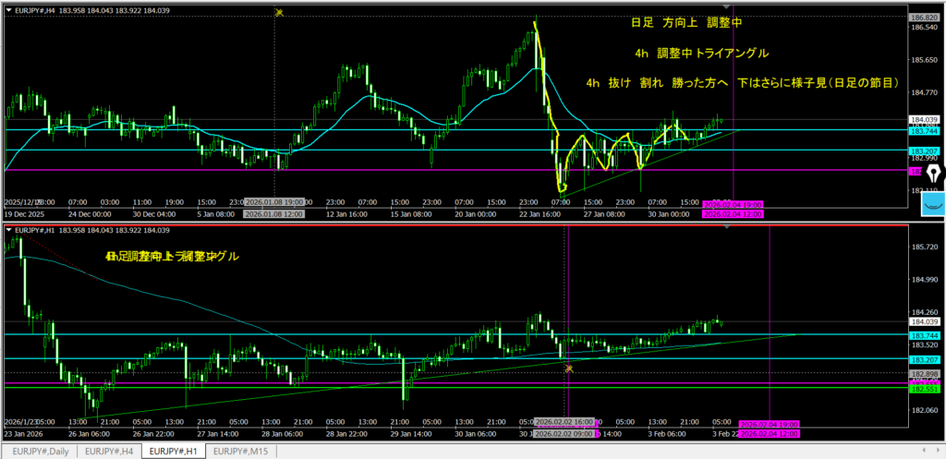Click the orange crosshair marker in H1 chart
The image size is (946, 459).
coord(569,369)
